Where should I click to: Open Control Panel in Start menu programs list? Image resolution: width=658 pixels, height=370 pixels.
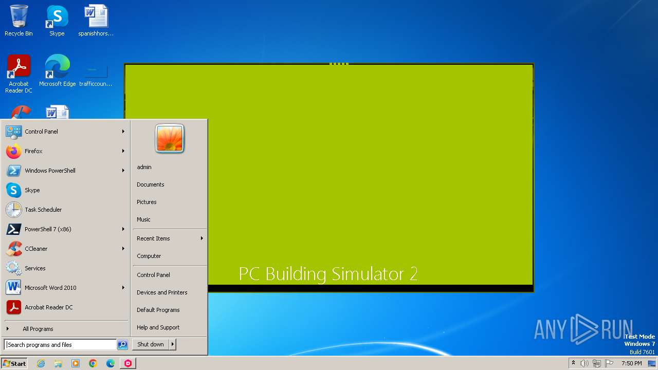tap(65, 132)
